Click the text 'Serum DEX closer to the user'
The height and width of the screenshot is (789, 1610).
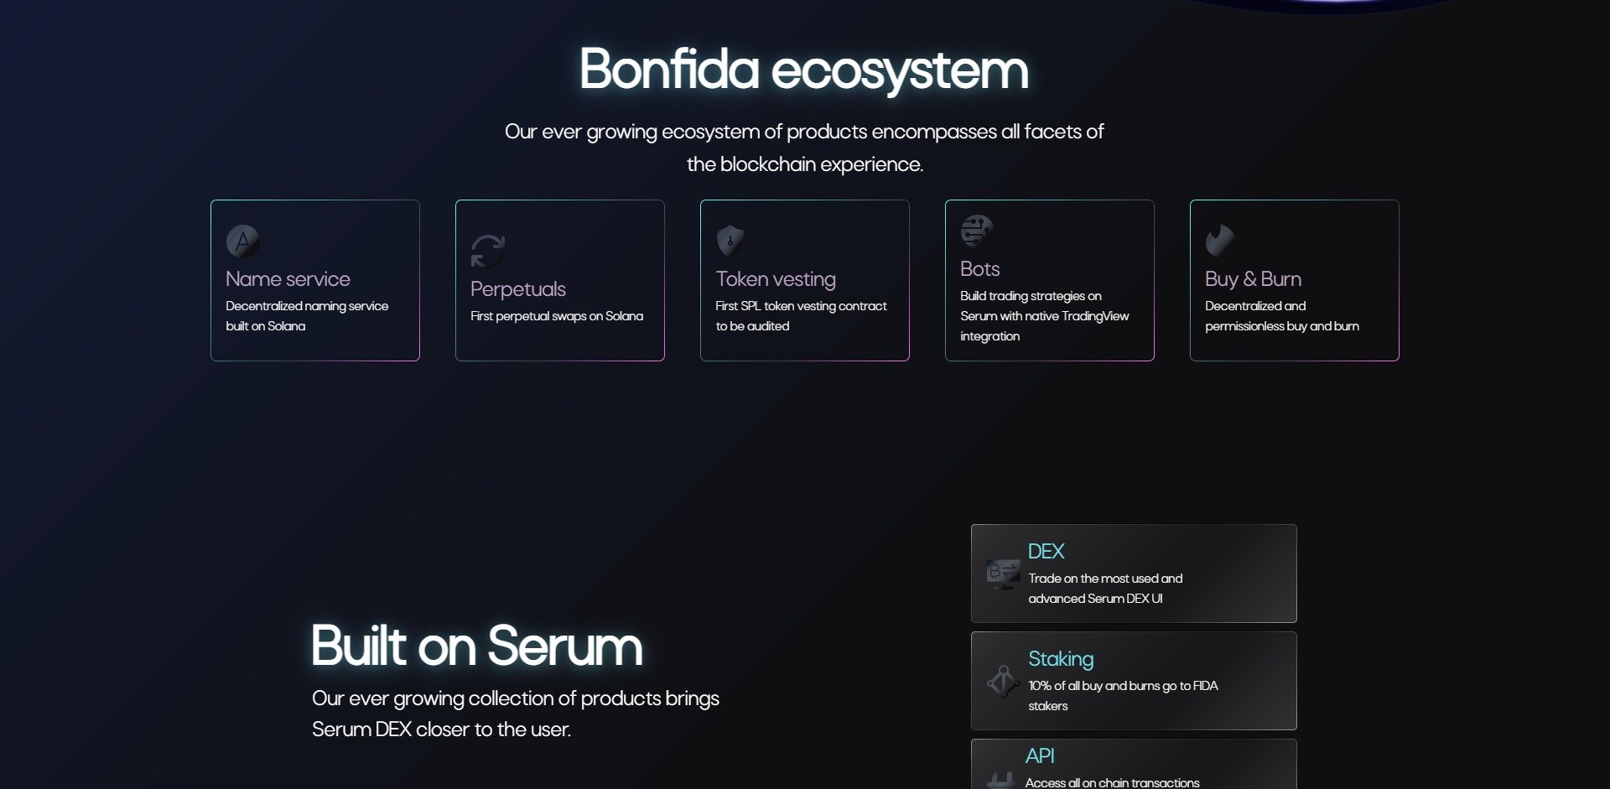click(440, 729)
